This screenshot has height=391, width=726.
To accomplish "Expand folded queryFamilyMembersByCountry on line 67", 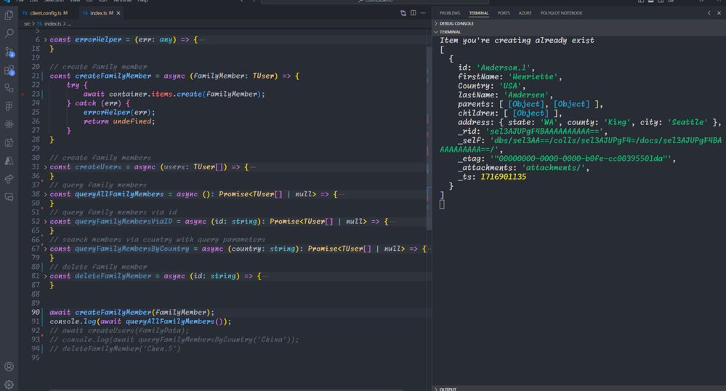I will click(45, 249).
